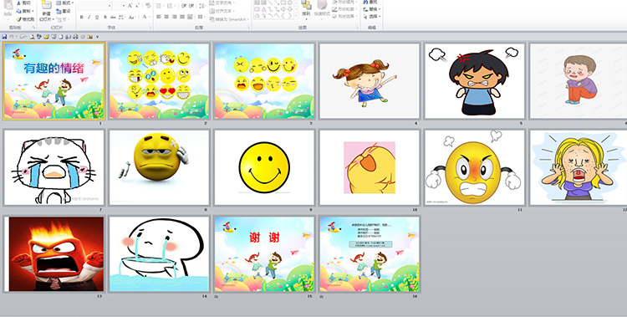Click the Cut (剪切) button
627x317 pixels.
click(23, 3)
